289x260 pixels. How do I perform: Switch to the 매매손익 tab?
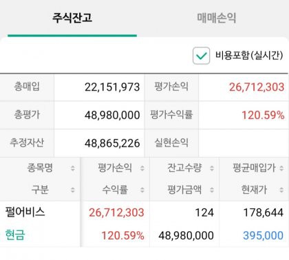pos(217,18)
